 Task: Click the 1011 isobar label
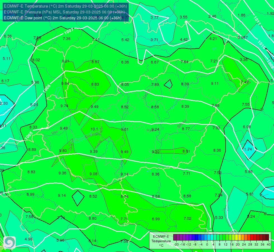point(257,21)
